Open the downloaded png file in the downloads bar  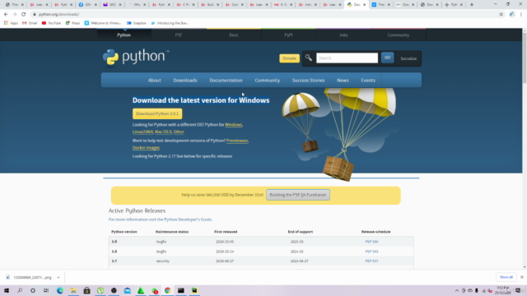[x=30, y=278]
